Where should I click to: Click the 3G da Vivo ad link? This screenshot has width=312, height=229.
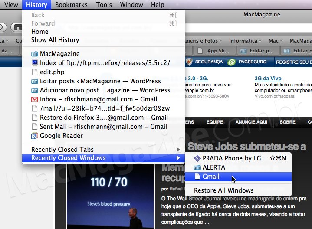point(268,79)
